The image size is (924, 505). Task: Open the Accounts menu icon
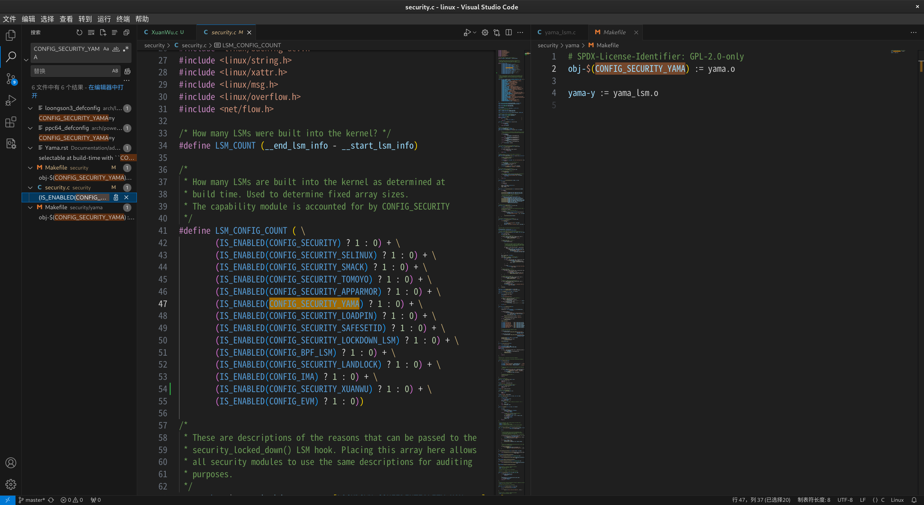point(11,463)
